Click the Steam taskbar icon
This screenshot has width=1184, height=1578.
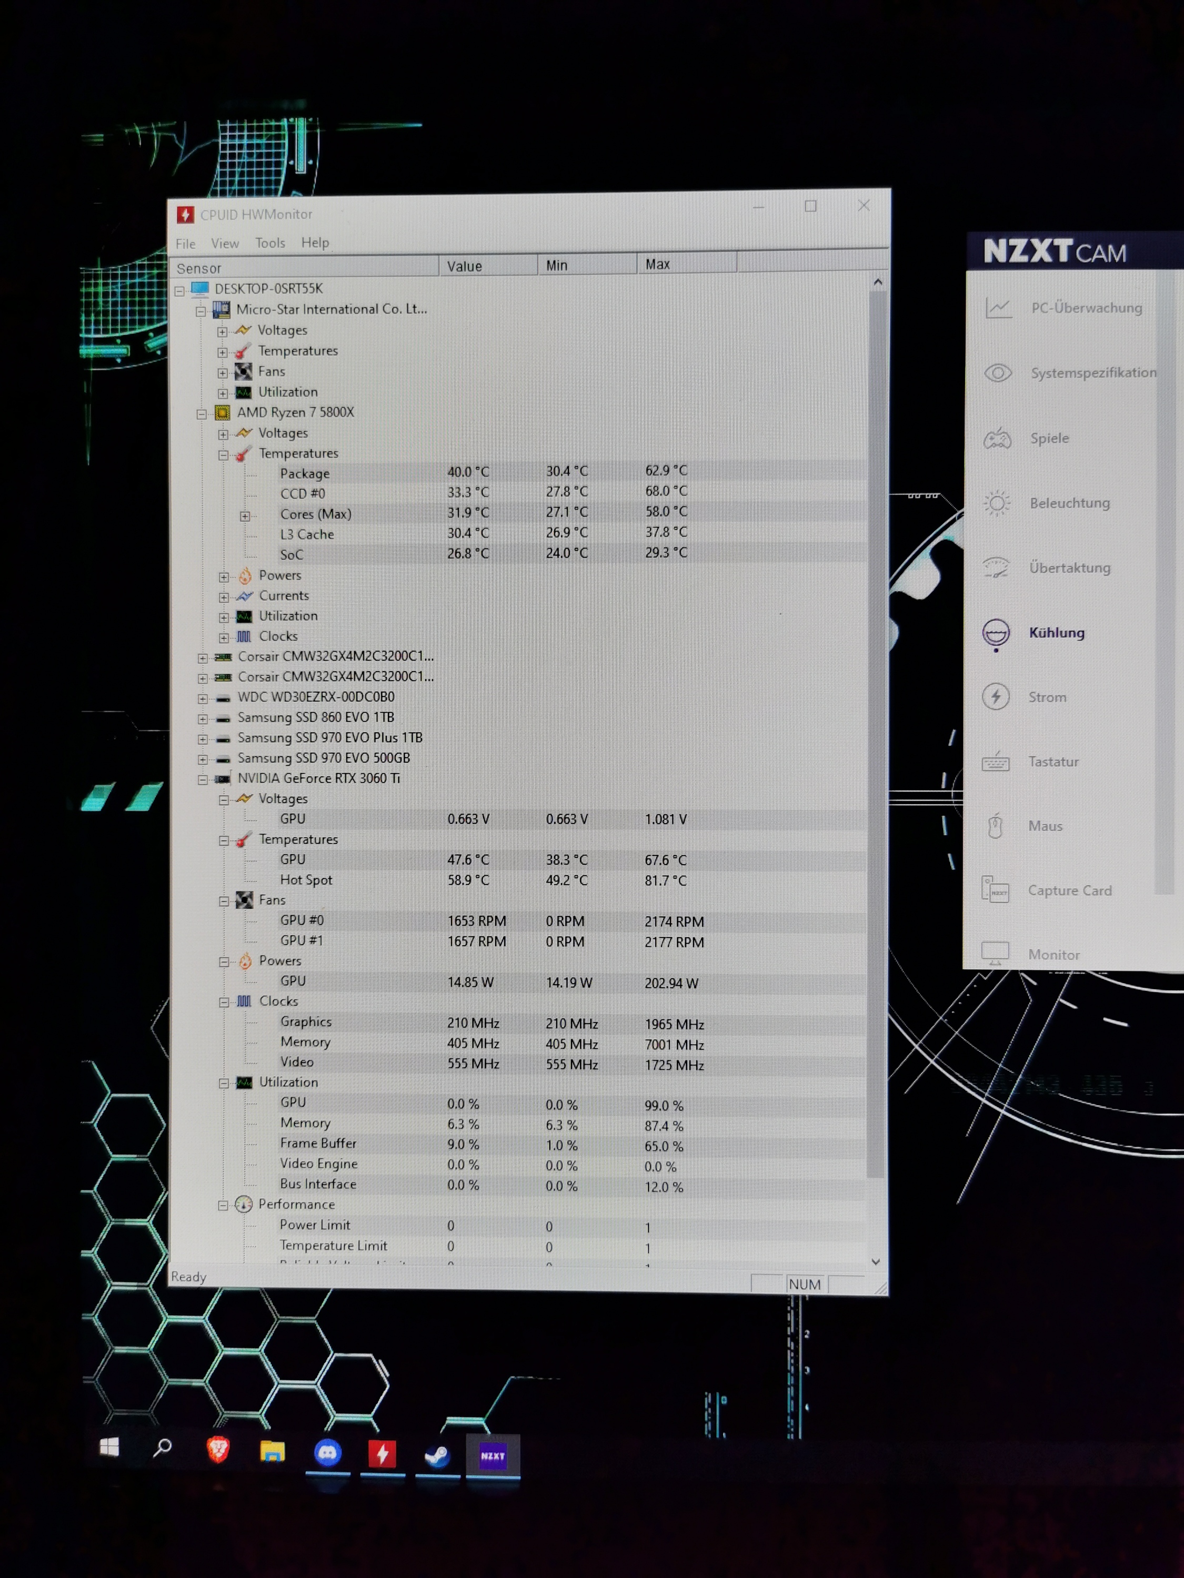coord(437,1454)
